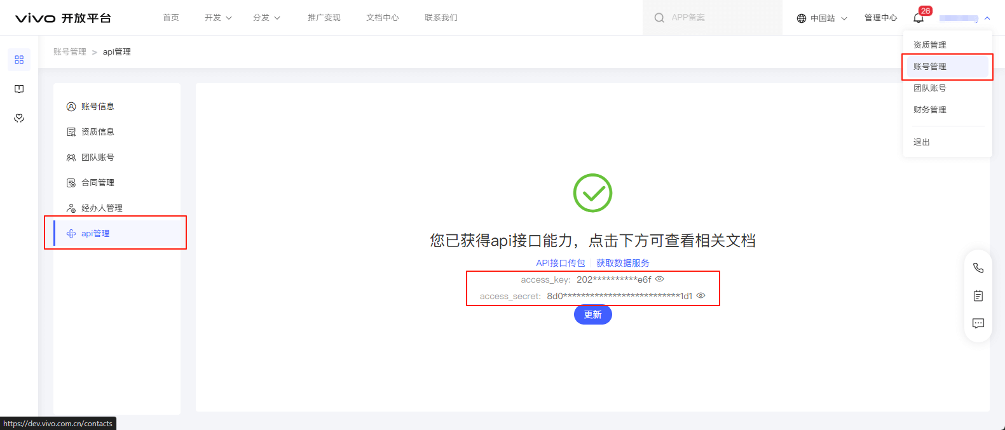
Task: Click the floating chat message icon
Action: 978,323
